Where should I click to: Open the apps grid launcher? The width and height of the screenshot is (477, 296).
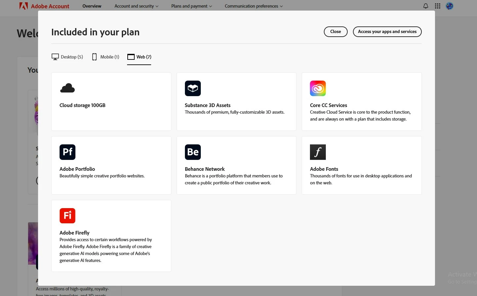coord(438,6)
